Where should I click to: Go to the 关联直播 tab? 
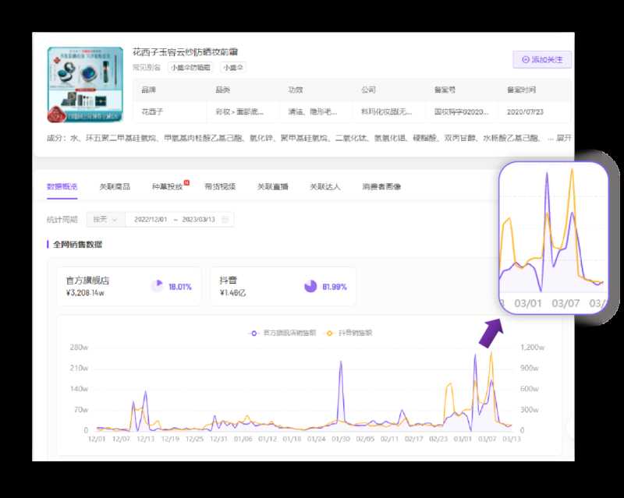[x=273, y=187]
